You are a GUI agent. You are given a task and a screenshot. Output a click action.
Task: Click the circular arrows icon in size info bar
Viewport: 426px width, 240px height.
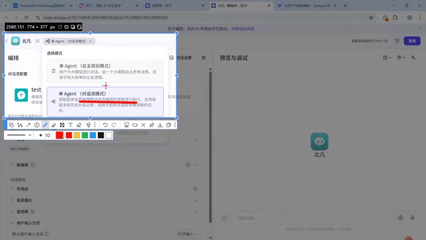79,27
